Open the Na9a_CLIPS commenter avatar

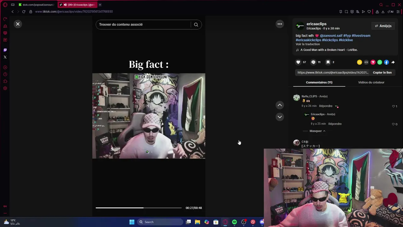tap(297, 97)
